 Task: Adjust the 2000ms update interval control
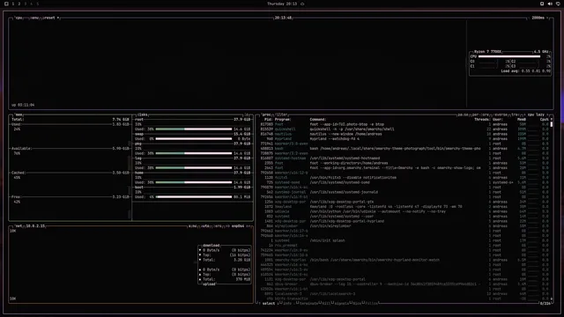click(538, 18)
